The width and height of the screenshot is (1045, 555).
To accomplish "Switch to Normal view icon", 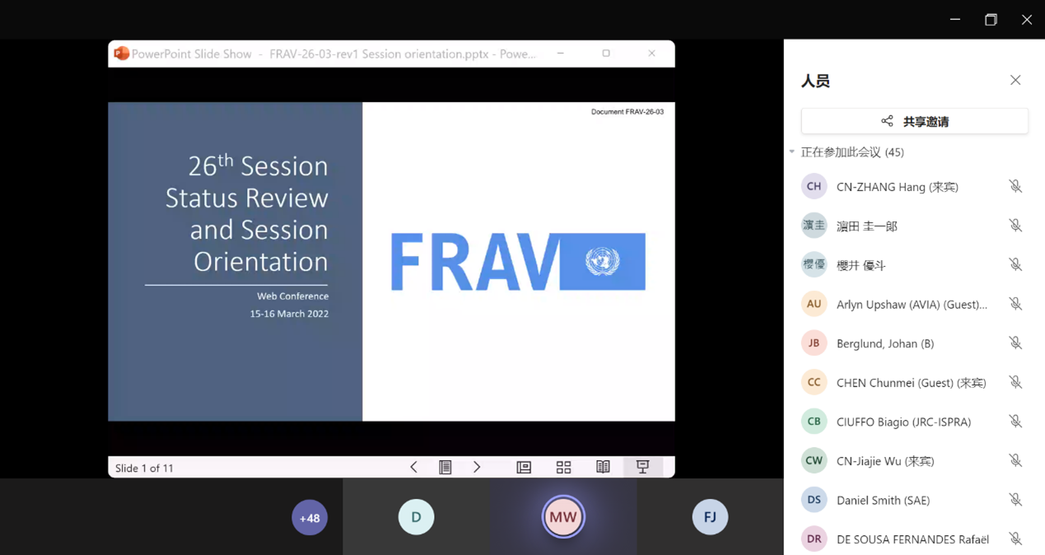I will pyautogui.click(x=524, y=468).
